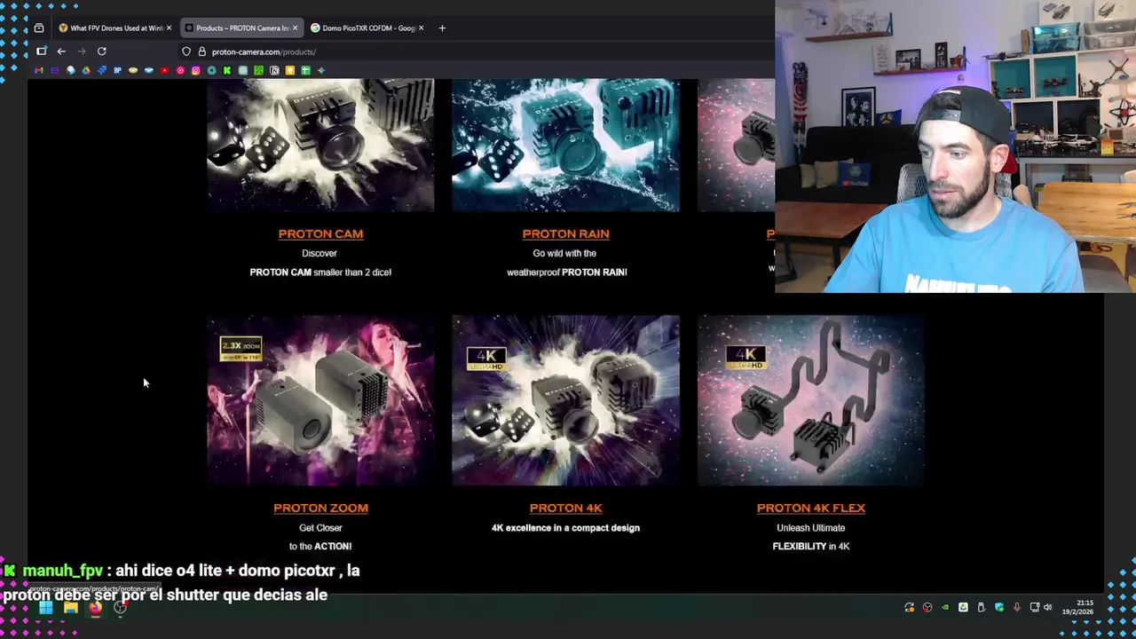
Task: Open the Windows Start menu
Action: click(45, 608)
